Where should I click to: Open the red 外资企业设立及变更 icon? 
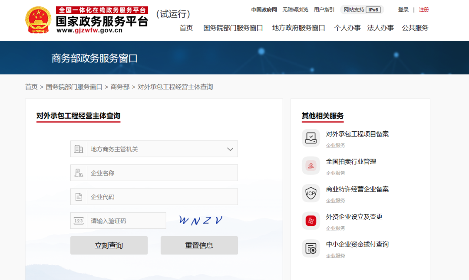pos(310,221)
